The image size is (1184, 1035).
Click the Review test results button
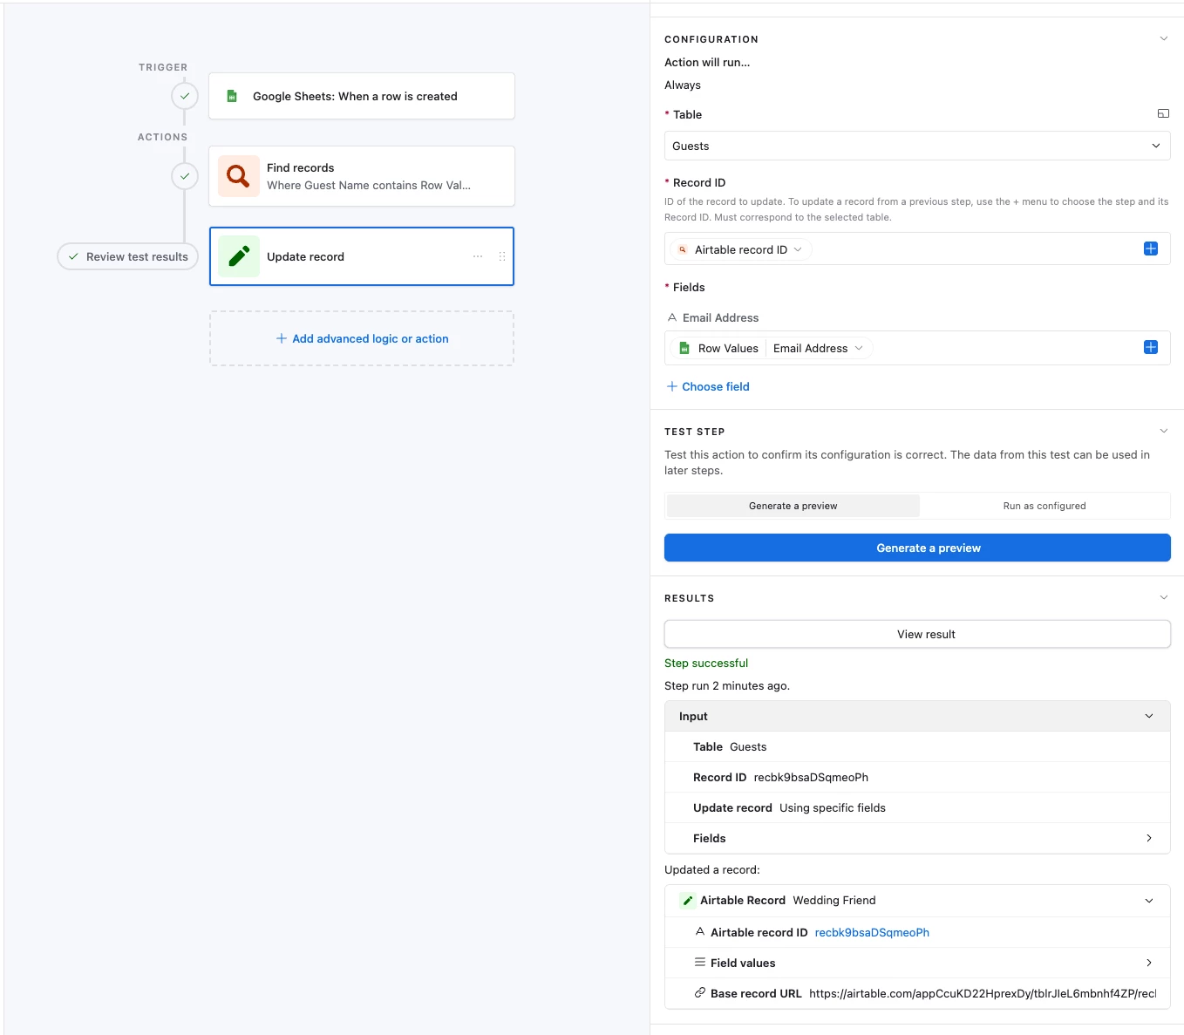(128, 256)
